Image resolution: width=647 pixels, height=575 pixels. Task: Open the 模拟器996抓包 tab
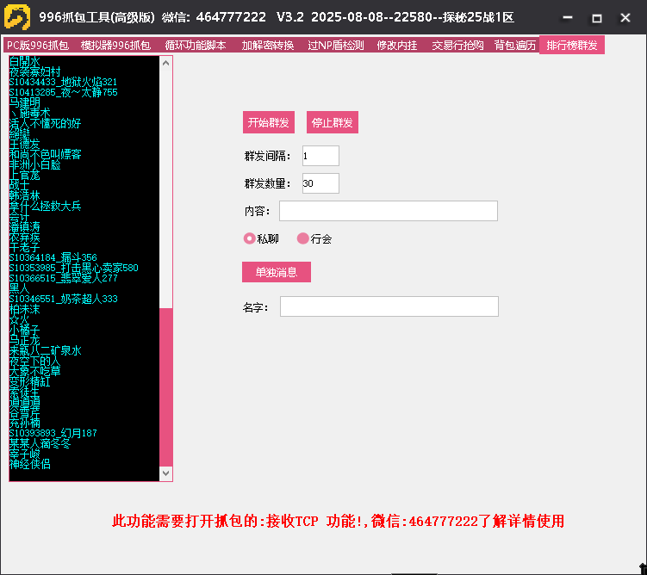tap(115, 46)
